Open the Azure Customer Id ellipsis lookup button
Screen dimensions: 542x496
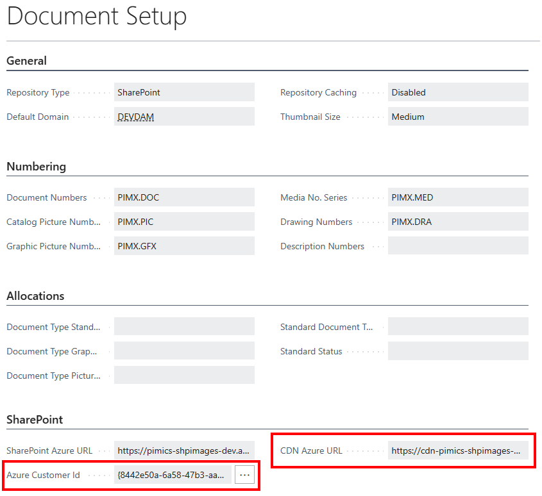coord(245,475)
